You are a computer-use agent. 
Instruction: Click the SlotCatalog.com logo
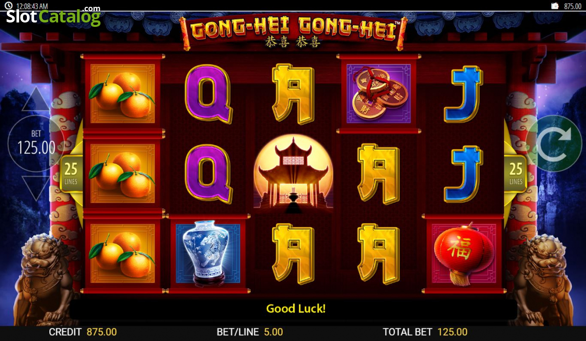tap(53, 17)
